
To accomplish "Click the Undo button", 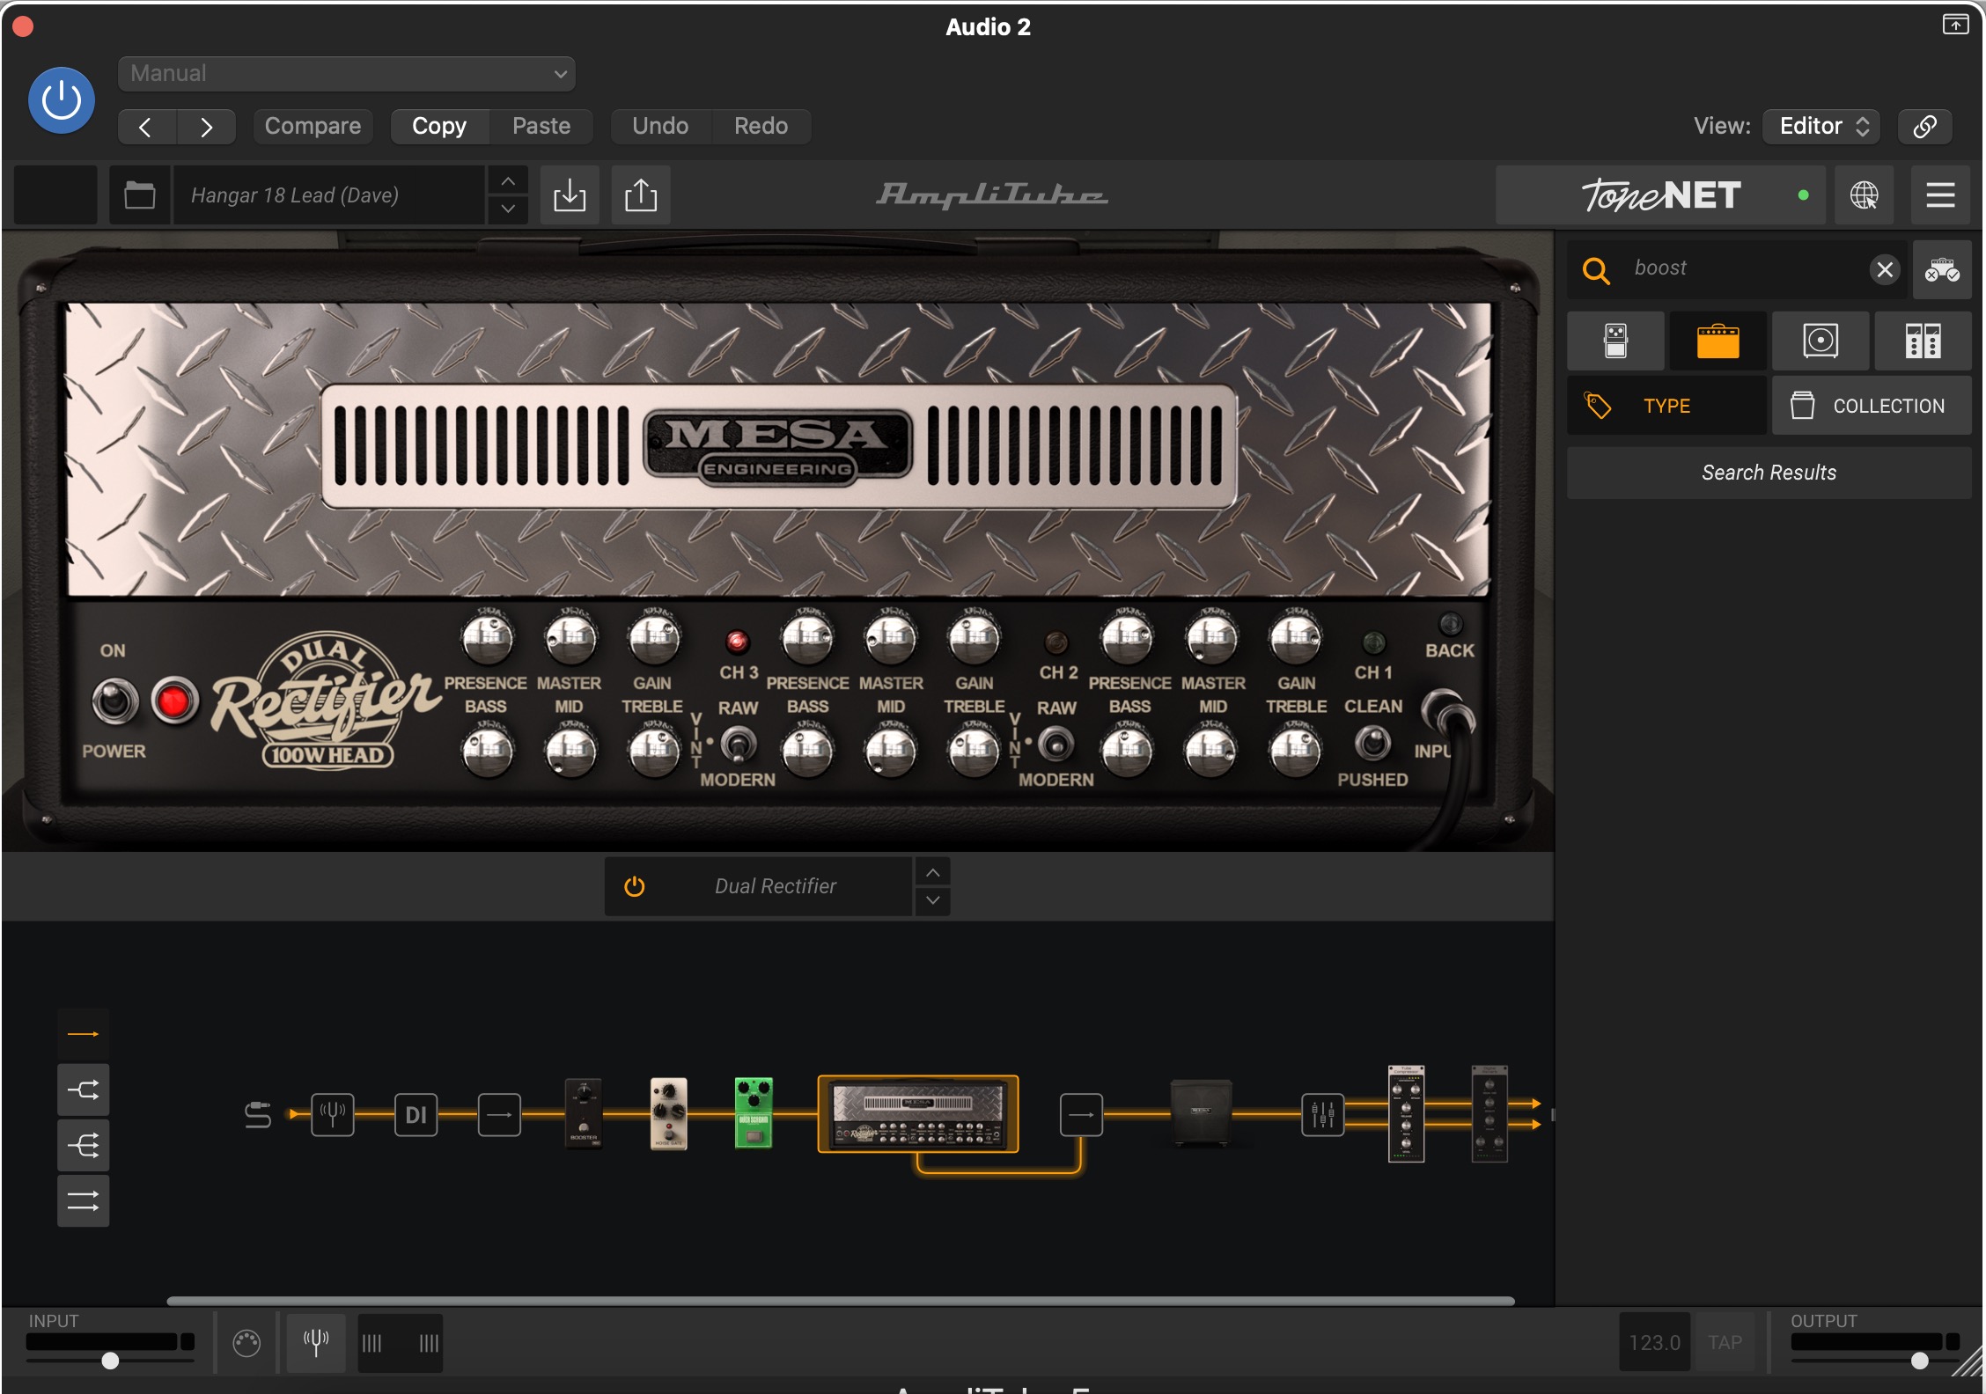I will 659,126.
